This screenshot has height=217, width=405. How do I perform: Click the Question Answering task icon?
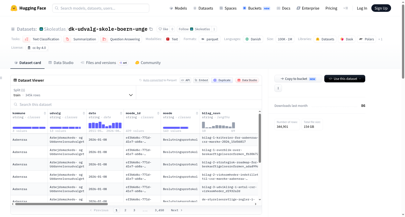(104, 39)
